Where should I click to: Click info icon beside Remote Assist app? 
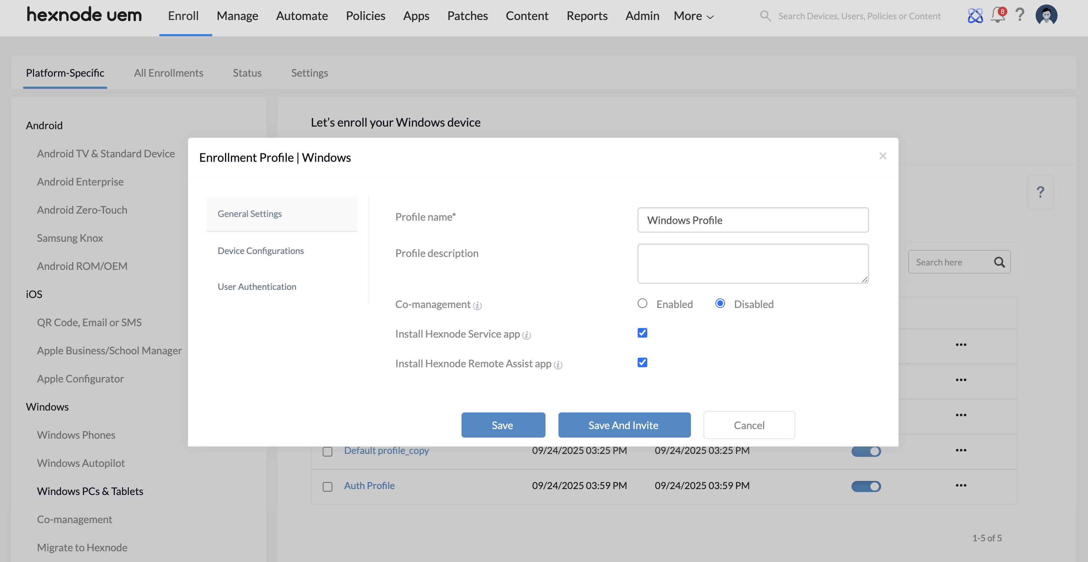(558, 365)
